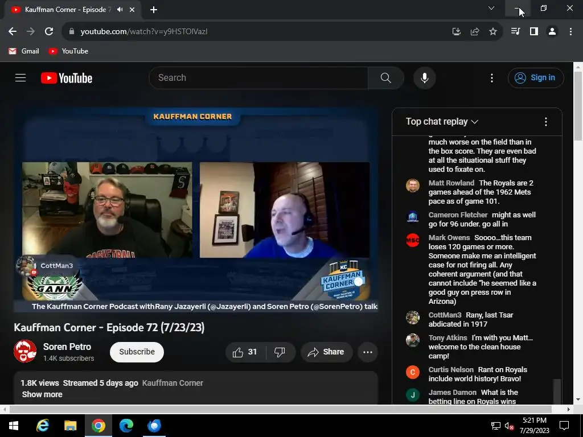Click James Damon chat author name
The image size is (583, 437).
point(452,393)
